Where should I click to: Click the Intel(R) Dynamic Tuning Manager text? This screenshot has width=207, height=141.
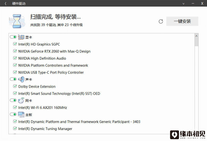coord(45,129)
